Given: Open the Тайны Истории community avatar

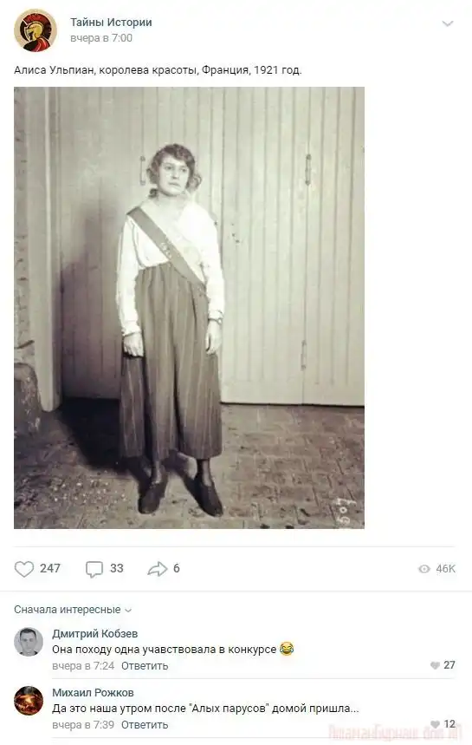Looking at the screenshot, I should [x=36, y=30].
